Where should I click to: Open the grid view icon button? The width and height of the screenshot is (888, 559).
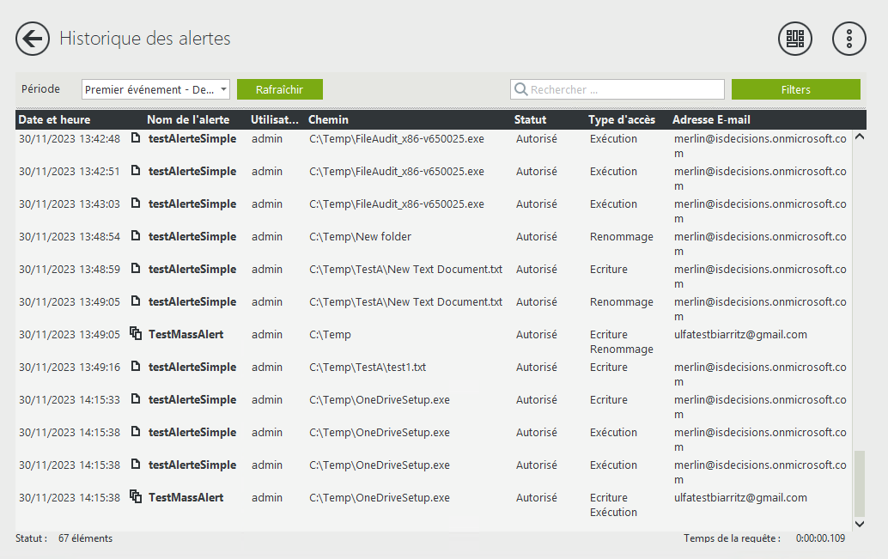coord(794,39)
